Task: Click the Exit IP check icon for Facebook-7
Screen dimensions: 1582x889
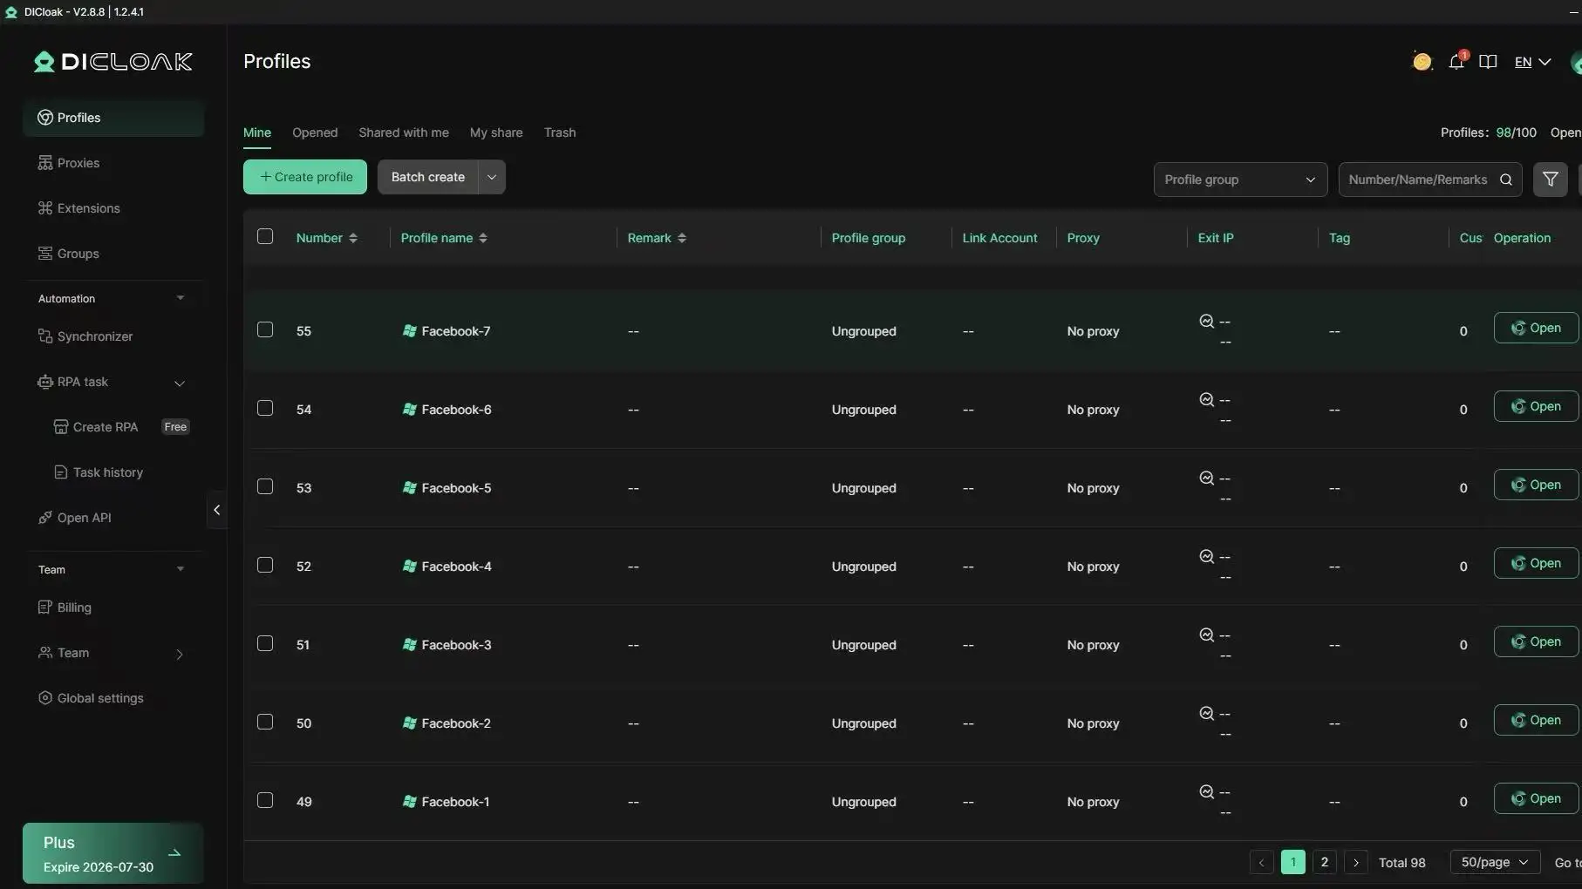Action: [x=1206, y=321]
